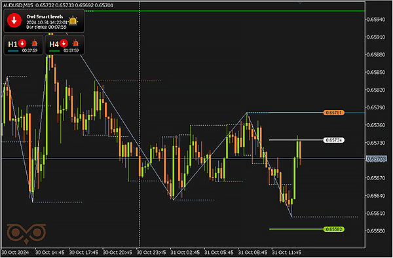Viewport: 393px width, 258px height.
Task: Click 0.65790 on the price axis
Action: (376, 107)
